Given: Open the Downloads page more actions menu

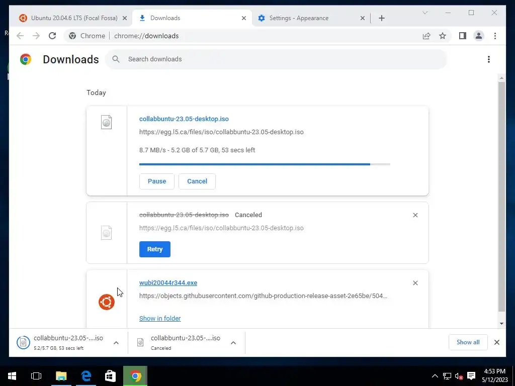Looking at the screenshot, I should pyautogui.click(x=489, y=59).
